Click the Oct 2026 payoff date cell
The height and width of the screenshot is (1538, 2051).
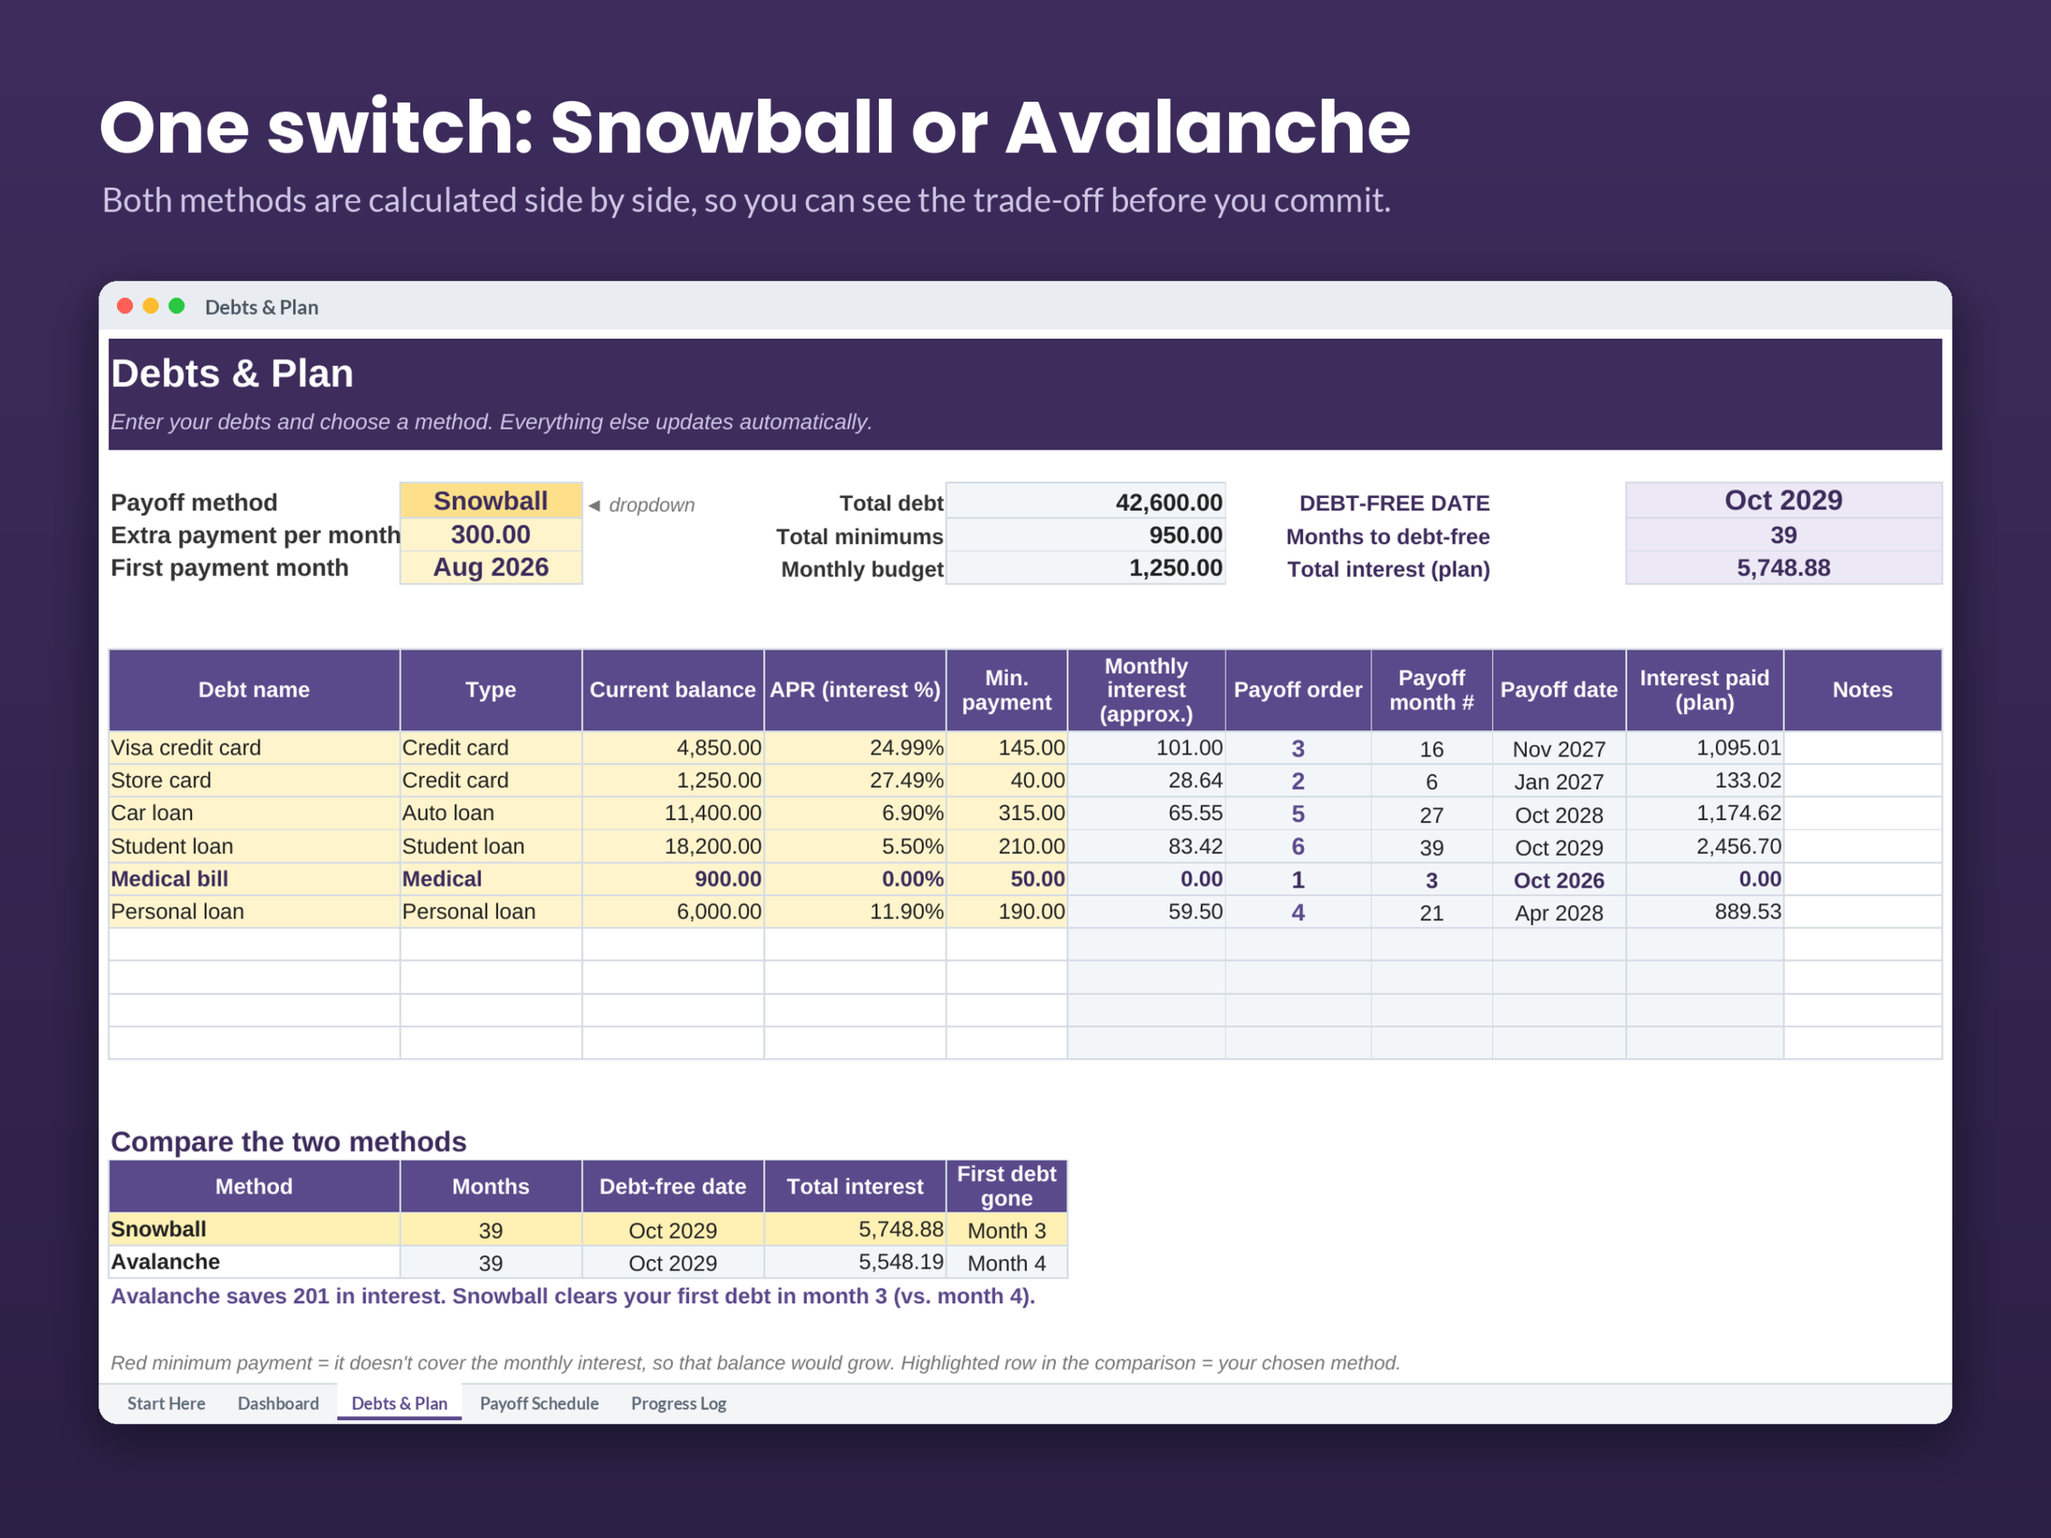click(1558, 880)
